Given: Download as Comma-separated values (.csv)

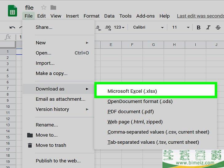Looking at the screenshot, I should pos(156,132).
